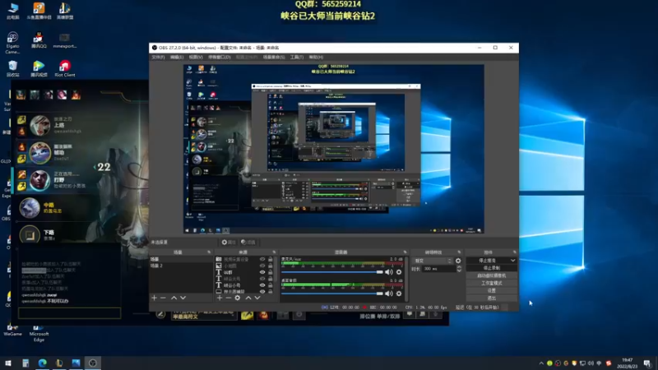Open the 文件(F) menu in OBS

pos(158,57)
